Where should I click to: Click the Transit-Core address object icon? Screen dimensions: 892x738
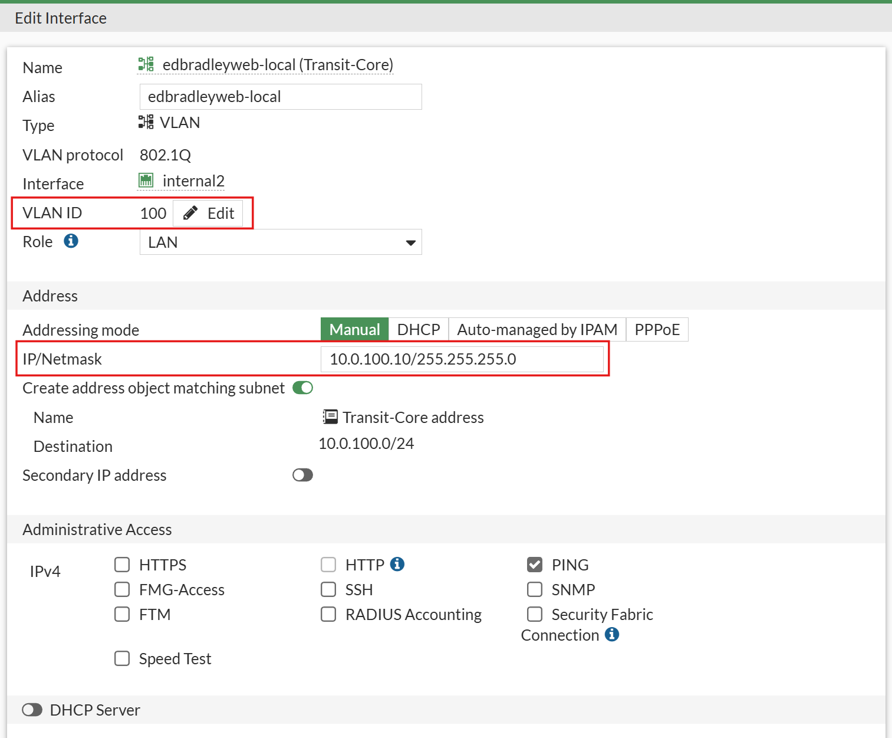pos(330,417)
